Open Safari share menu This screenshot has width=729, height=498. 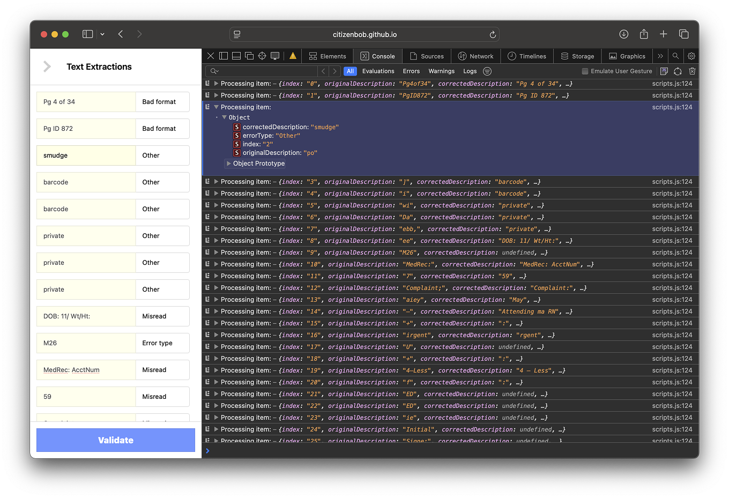pyautogui.click(x=644, y=34)
